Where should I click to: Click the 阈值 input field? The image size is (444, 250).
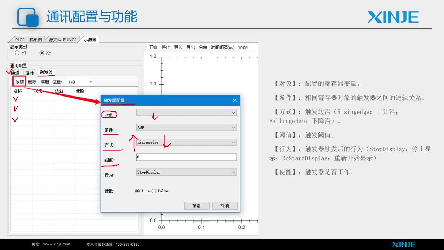[186, 157]
